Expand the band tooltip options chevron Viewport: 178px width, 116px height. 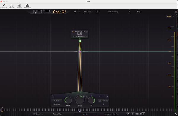click(x=87, y=37)
